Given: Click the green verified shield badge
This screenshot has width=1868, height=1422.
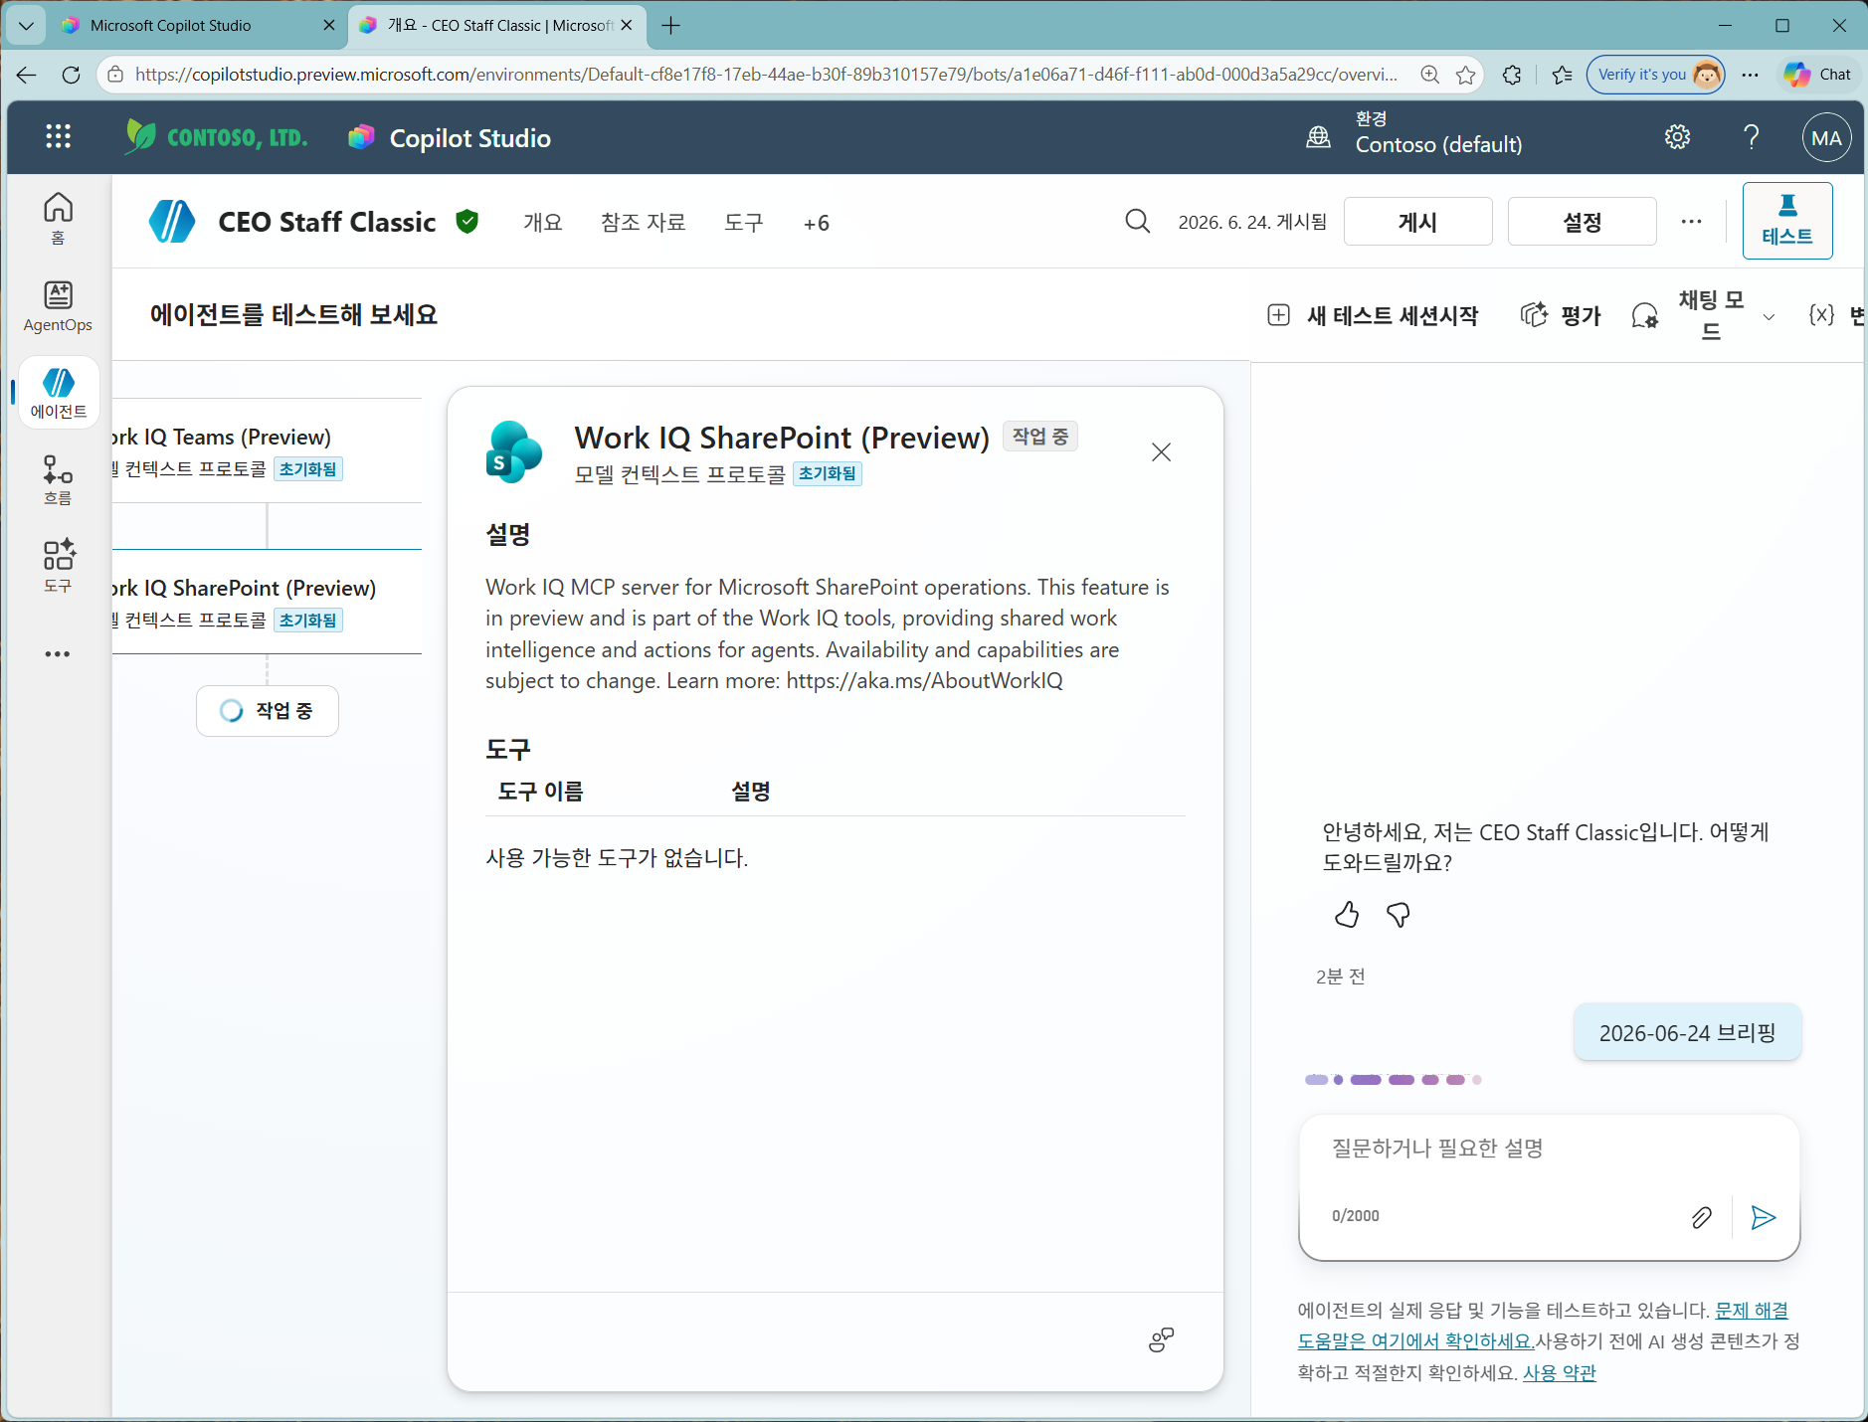Looking at the screenshot, I should [467, 221].
